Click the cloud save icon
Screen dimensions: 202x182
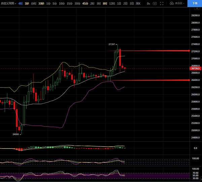[x=172, y=3]
